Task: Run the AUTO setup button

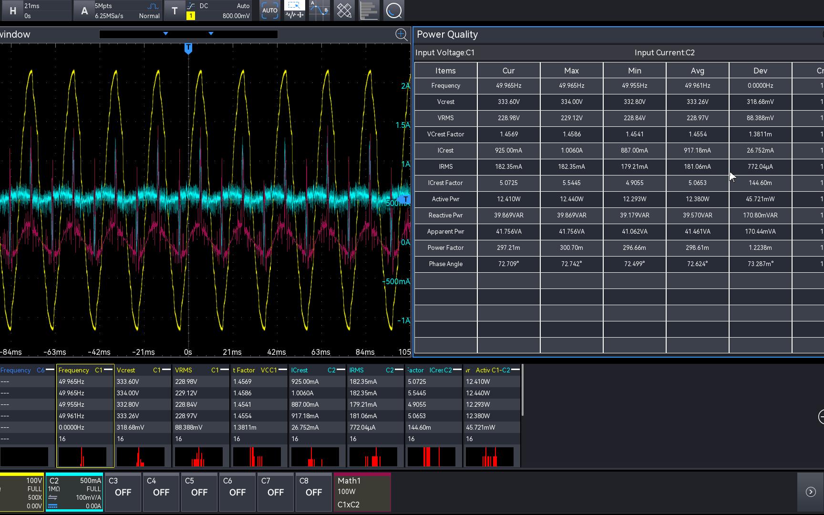Action: [x=270, y=10]
